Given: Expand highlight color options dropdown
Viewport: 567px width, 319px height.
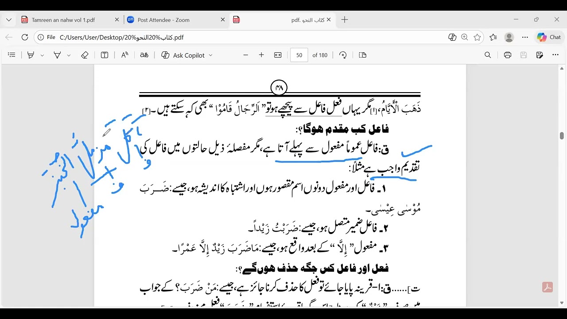Looking at the screenshot, I should [x=42, y=55].
